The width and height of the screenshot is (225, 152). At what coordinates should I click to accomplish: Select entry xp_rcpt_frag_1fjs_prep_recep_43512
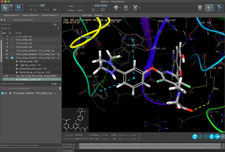pyautogui.click(x=36, y=76)
